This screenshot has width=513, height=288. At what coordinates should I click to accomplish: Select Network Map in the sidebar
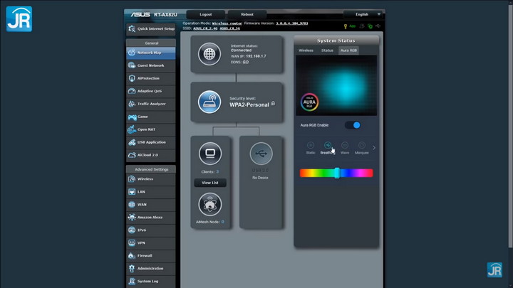pos(151,53)
